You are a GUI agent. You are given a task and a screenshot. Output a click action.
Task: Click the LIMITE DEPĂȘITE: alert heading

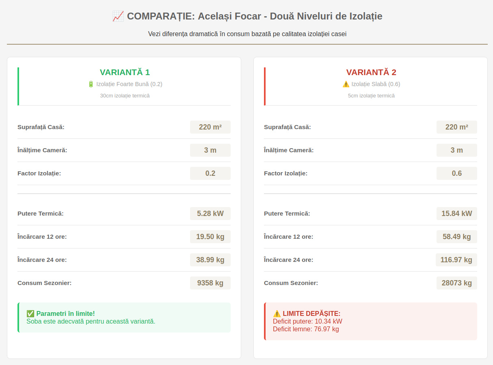[311, 313]
